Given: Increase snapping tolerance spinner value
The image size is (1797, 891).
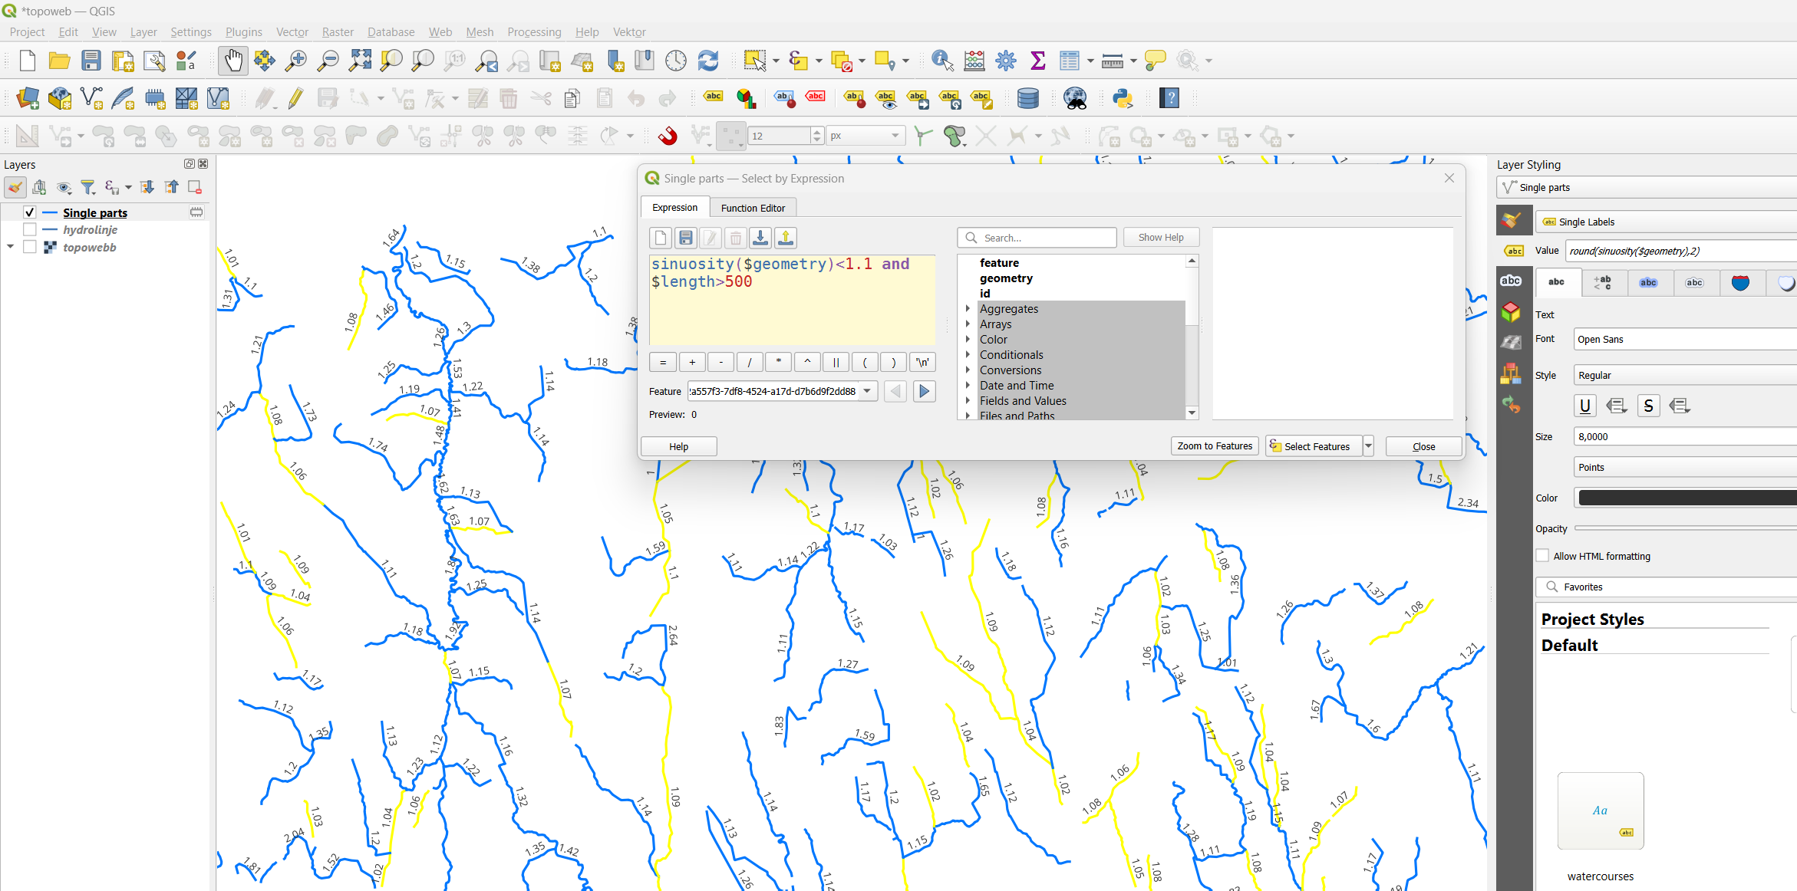Looking at the screenshot, I should 816,132.
